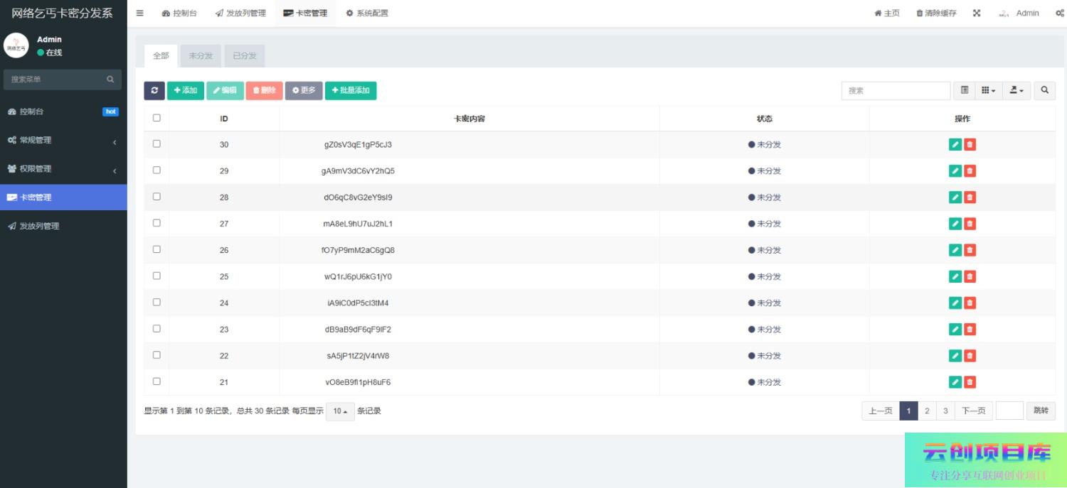1067x488 pixels.
Task: Click the fullscreen icon in top bar
Action: tap(977, 13)
